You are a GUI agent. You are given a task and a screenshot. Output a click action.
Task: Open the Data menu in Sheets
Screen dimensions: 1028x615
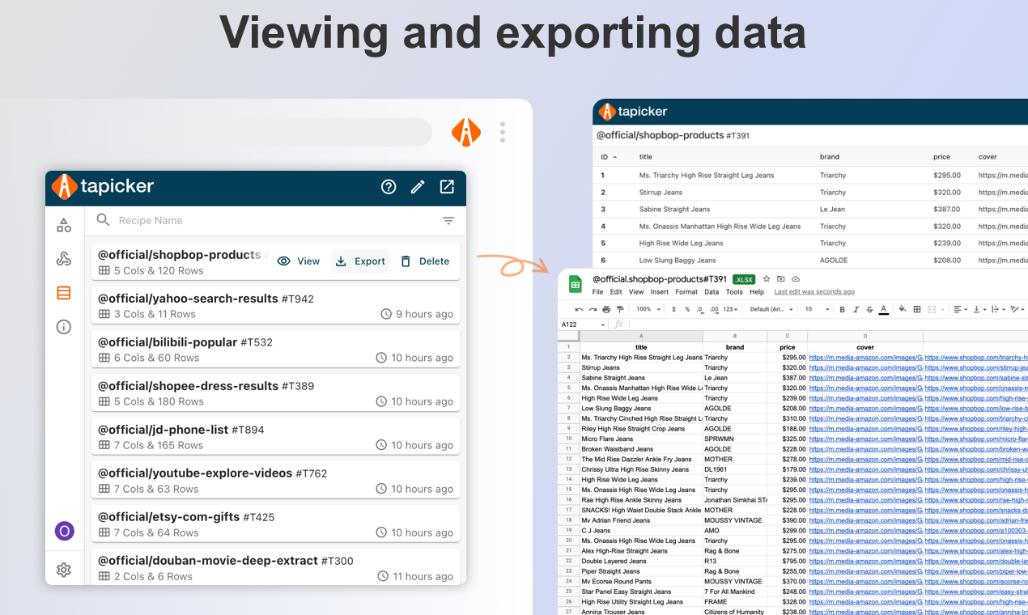pos(712,292)
